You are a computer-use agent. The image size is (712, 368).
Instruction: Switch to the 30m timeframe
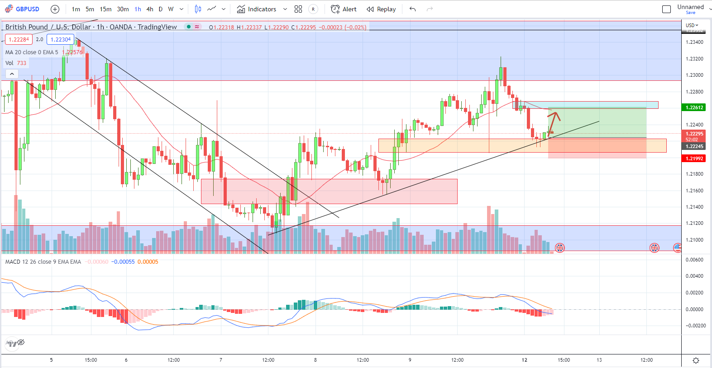tap(123, 9)
